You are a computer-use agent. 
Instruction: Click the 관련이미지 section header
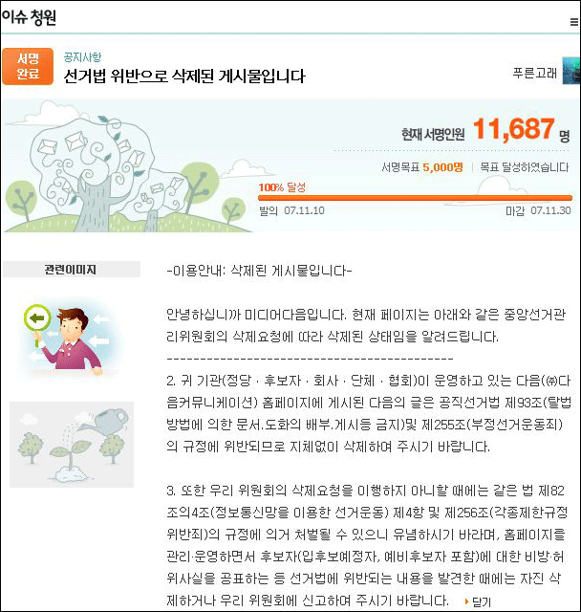(x=72, y=270)
